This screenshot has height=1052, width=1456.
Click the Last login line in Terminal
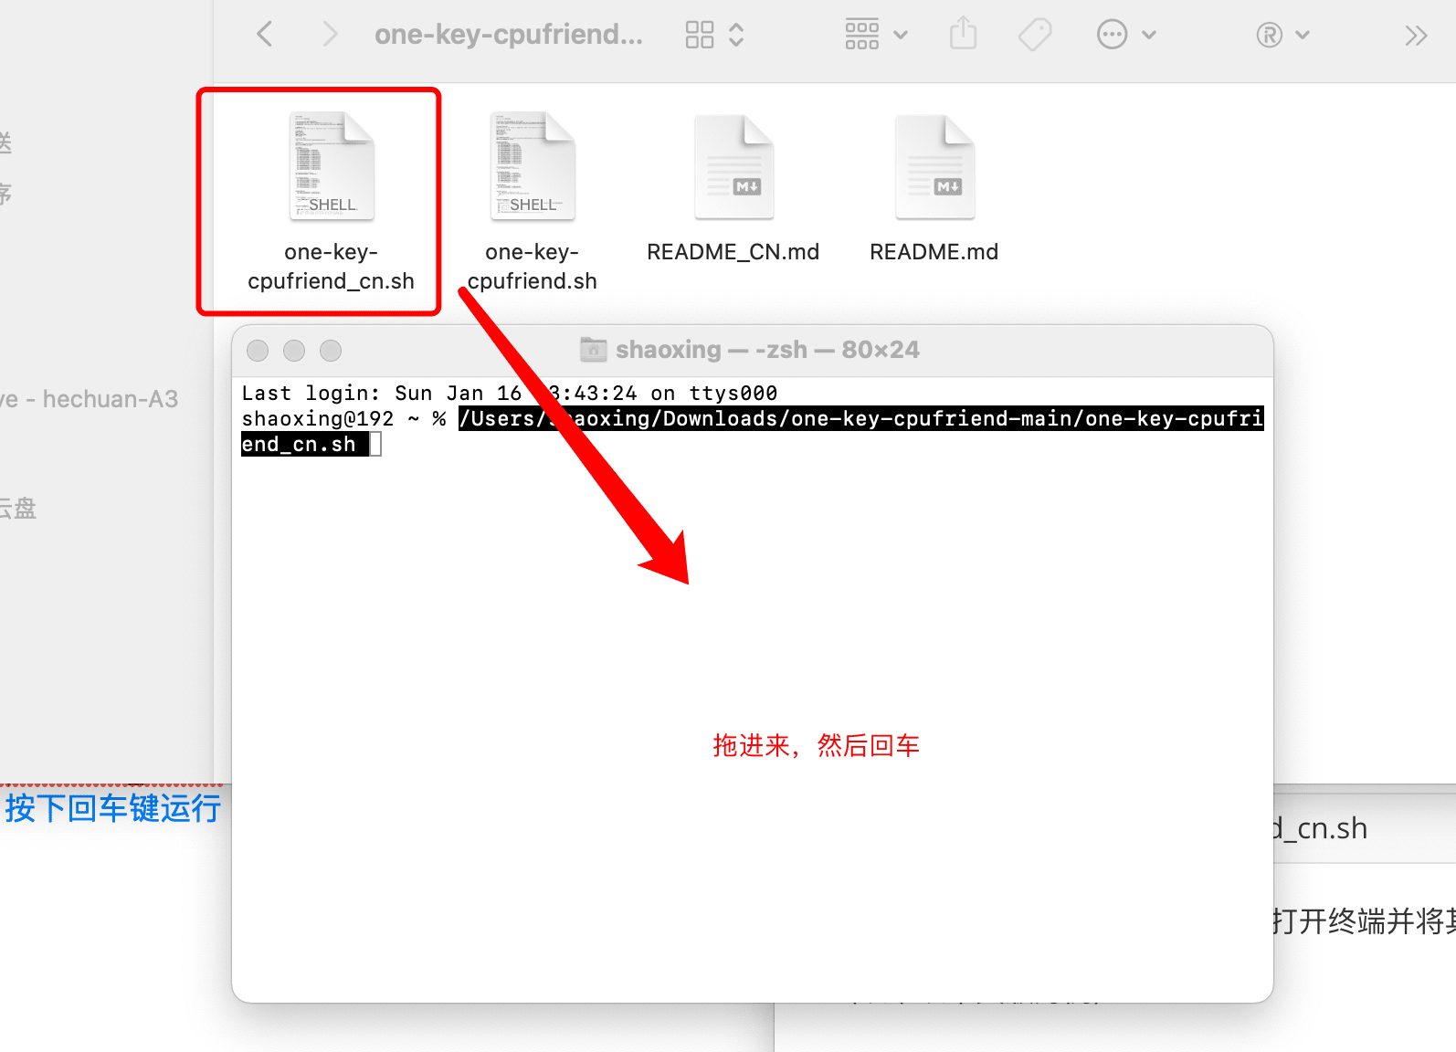[x=510, y=393]
